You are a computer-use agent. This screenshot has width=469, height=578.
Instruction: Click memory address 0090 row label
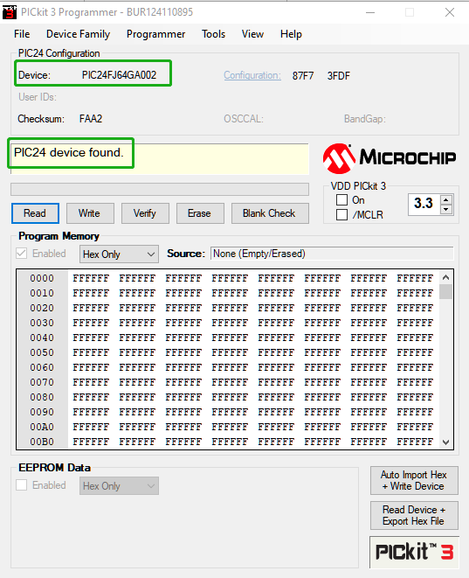42,412
